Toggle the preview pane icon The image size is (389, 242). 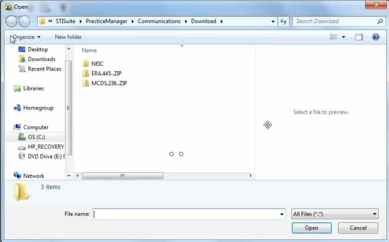tap(359, 37)
